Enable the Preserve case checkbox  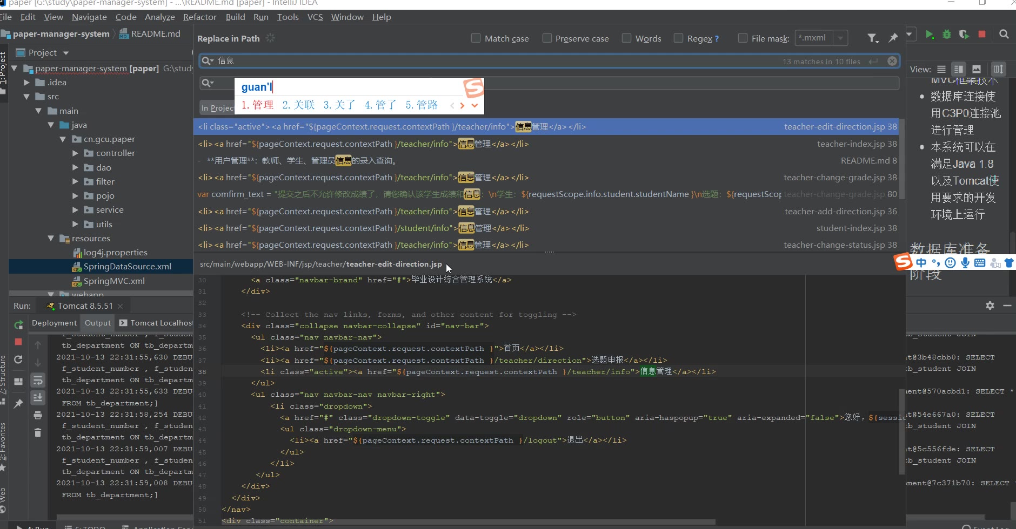click(547, 38)
